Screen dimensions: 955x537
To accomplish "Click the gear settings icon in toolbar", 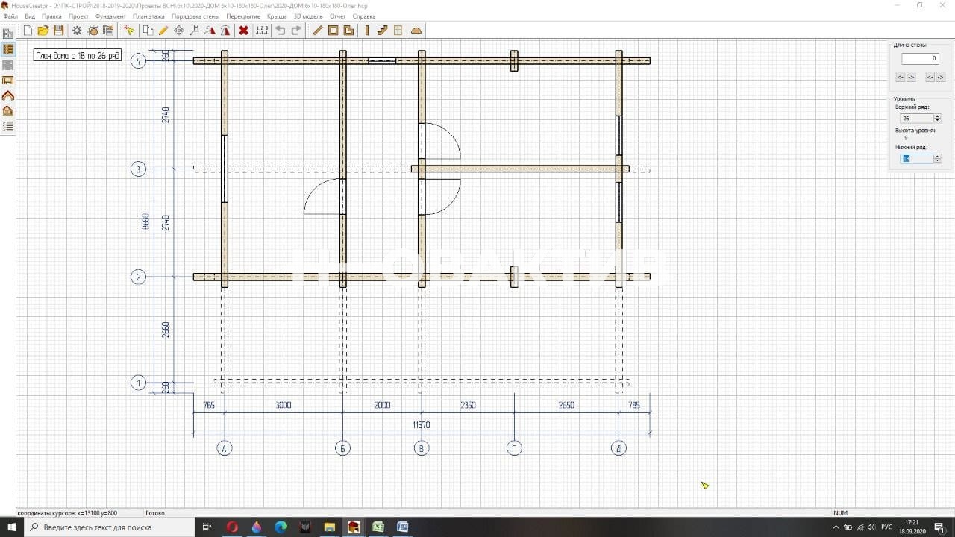I will coord(76,31).
